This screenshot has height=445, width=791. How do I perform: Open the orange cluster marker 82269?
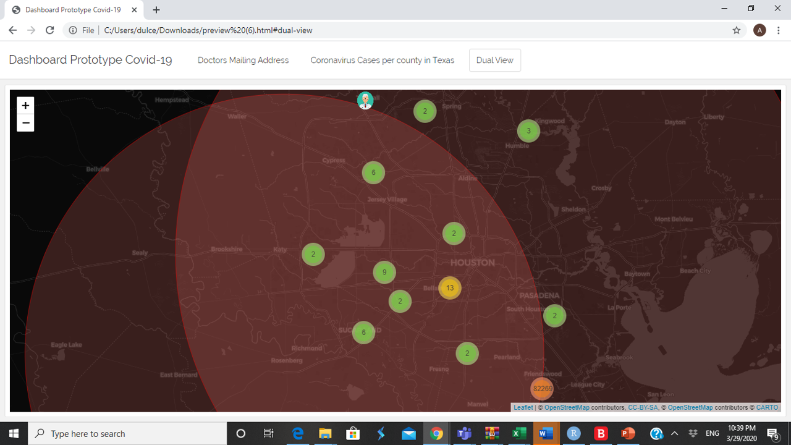point(542,389)
